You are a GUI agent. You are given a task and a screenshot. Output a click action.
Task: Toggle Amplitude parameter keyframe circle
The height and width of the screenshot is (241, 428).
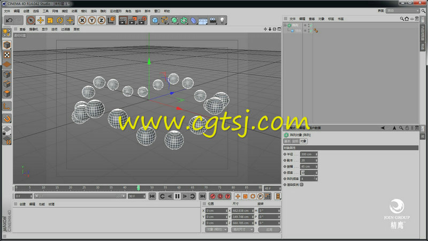(285, 167)
